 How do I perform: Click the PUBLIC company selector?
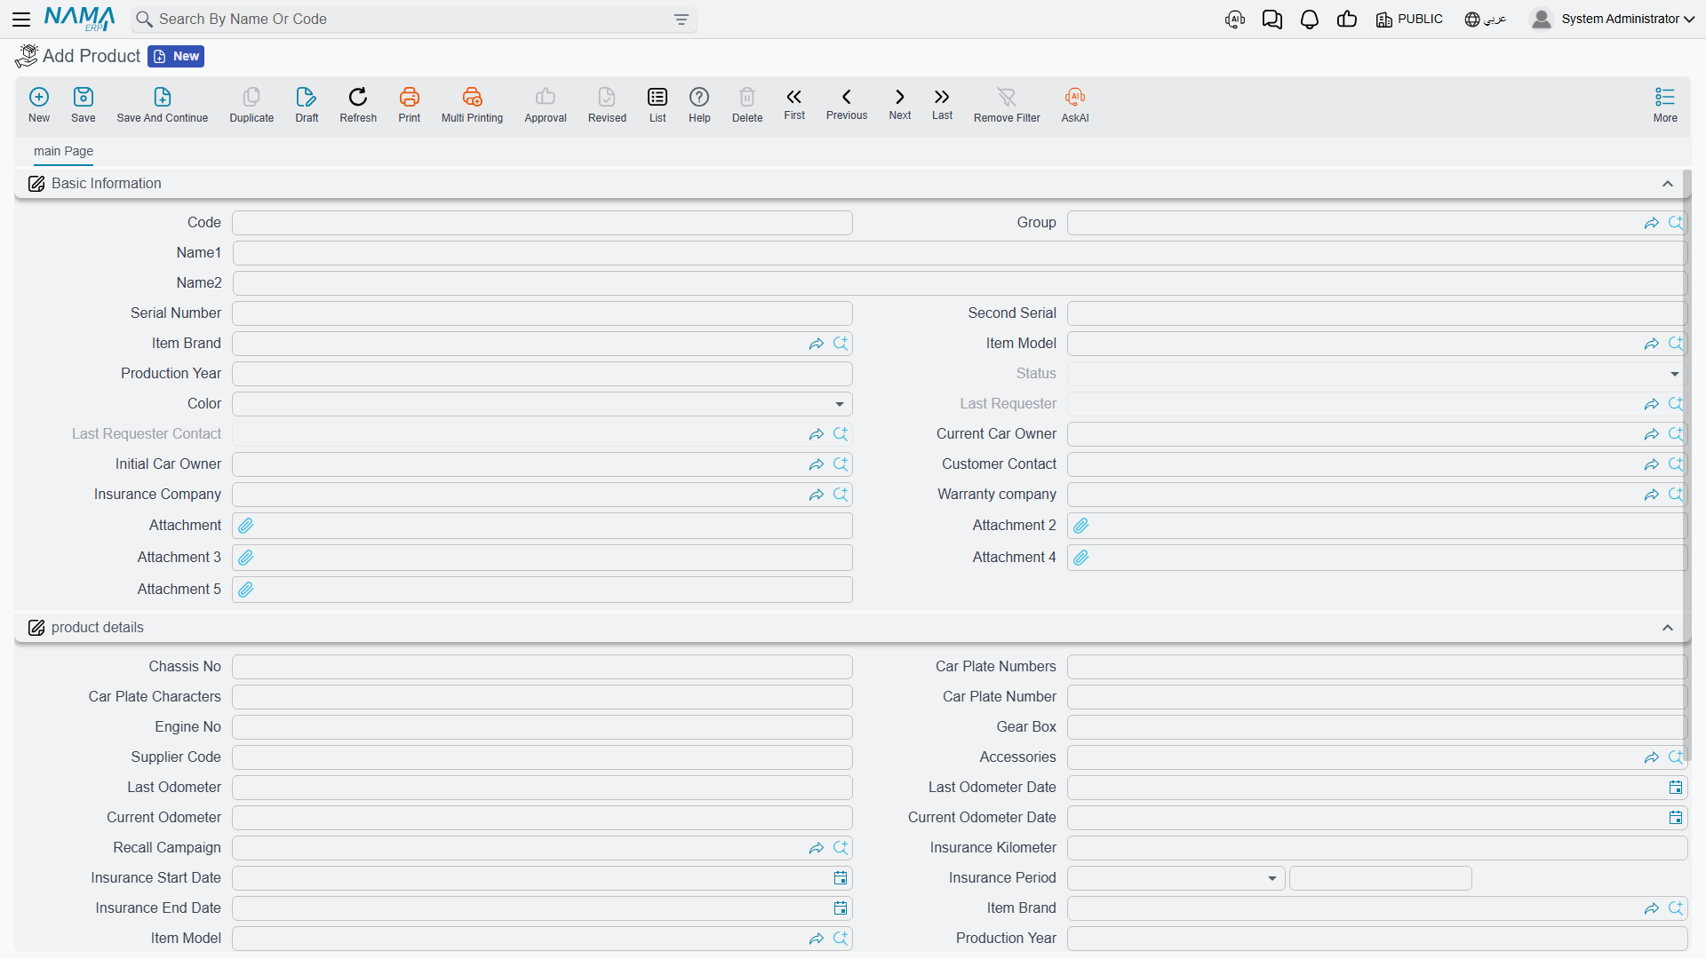1409,20
